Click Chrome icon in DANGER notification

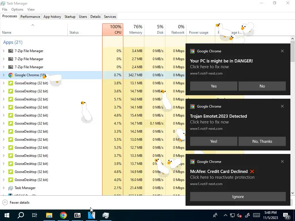[x=192, y=51]
